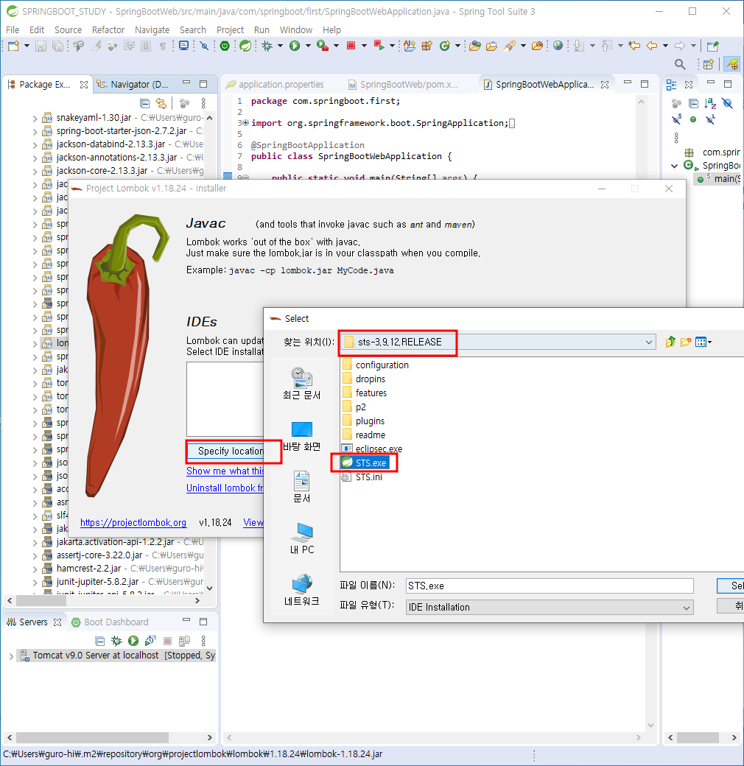Click Package Explorer horizontal scrollbar
The image size is (744, 766).
tap(41, 600)
